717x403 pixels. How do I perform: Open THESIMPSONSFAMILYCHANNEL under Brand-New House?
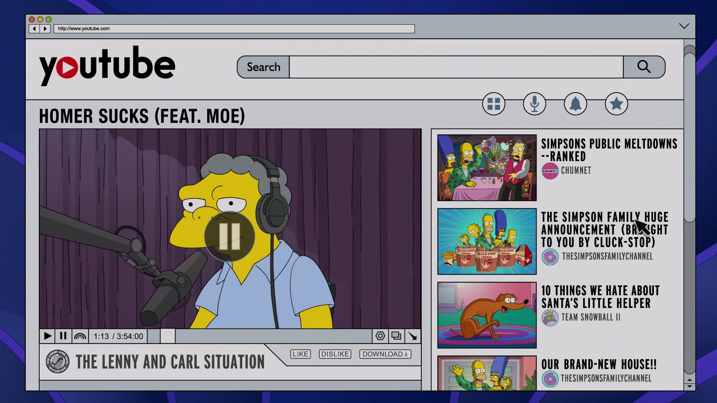pos(606,378)
